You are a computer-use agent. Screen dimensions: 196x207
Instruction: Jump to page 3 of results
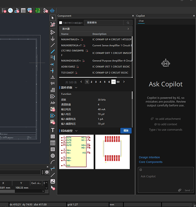[x=96, y=82]
